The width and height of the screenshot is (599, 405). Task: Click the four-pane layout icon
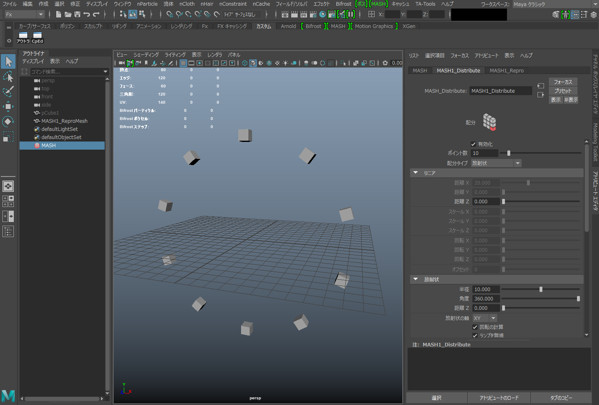click(x=8, y=201)
